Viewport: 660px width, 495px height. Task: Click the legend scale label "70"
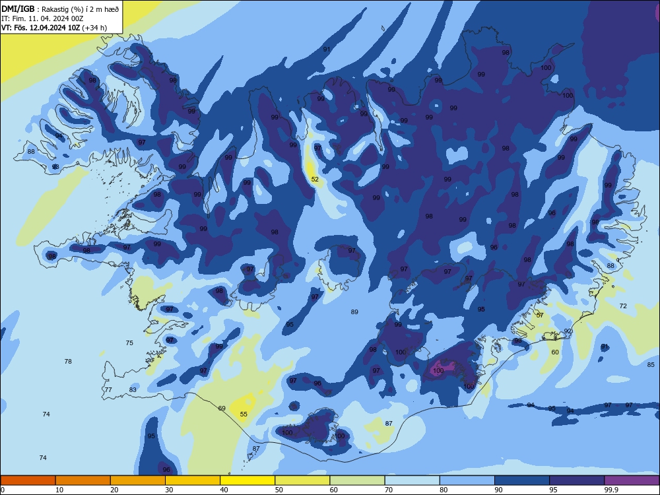click(x=389, y=490)
